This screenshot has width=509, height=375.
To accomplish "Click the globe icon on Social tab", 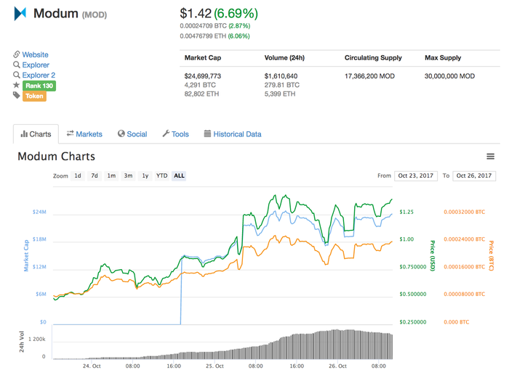I will pos(121,134).
